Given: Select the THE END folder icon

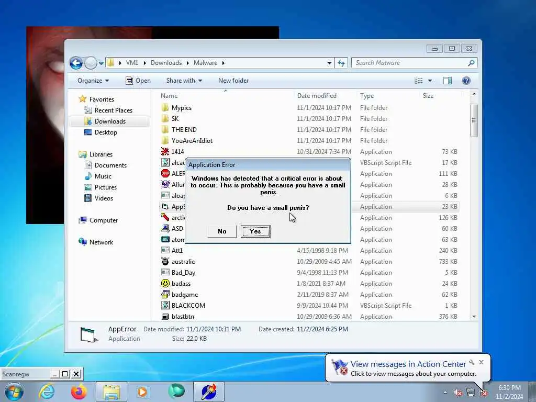Looking at the screenshot, I should click(165, 130).
